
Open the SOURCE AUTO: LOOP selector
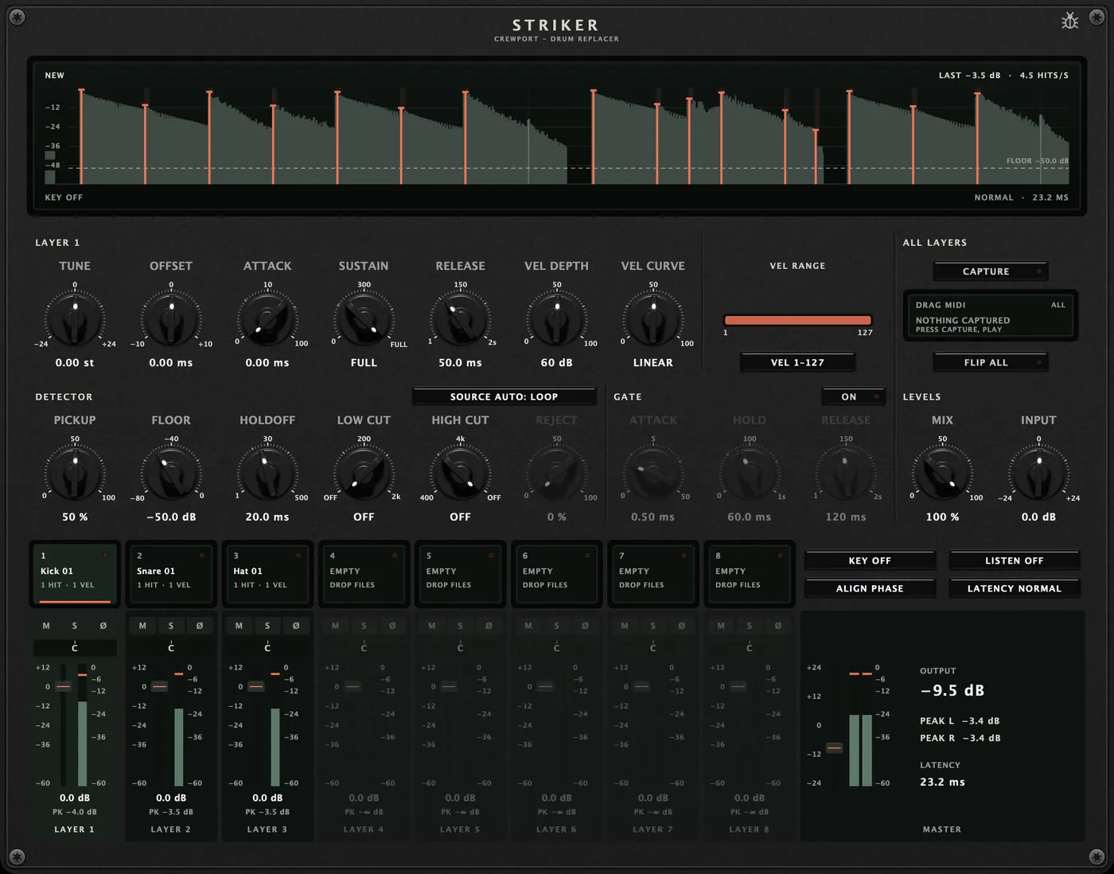(504, 396)
